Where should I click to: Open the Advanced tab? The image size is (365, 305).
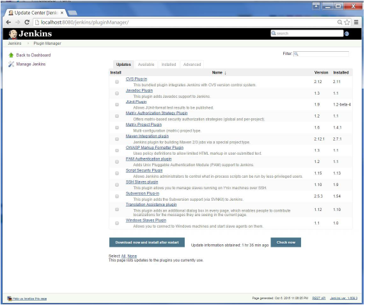[x=192, y=65]
